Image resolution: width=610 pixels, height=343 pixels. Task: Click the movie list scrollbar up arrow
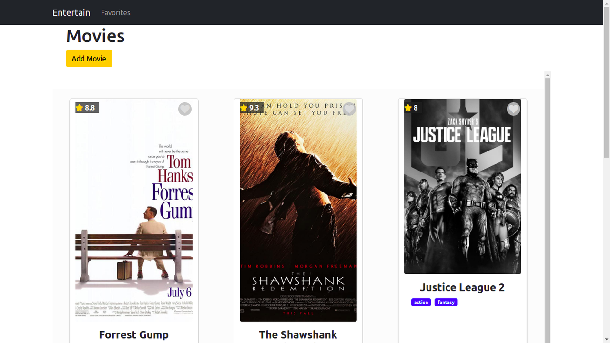click(548, 75)
